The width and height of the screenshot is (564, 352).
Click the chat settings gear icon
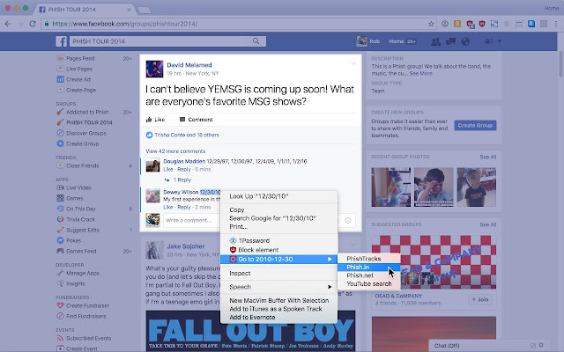541,345
